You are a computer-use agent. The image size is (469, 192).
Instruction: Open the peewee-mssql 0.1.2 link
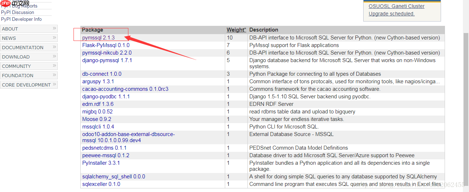pyautogui.click(x=105, y=155)
